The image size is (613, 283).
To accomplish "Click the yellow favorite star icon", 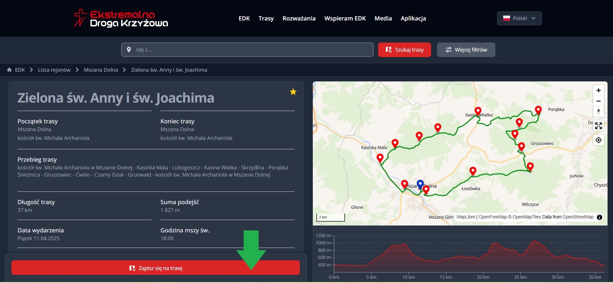I will tap(293, 92).
